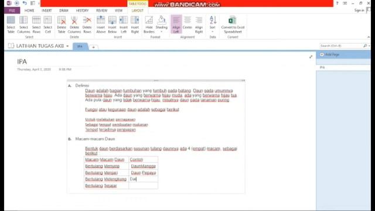
Task: Toggle Align Left alignment
Action: pyautogui.click(x=176, y=25)
